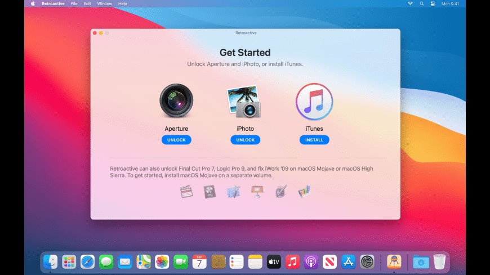Viewport: 490px width, 275px height.
Task: Click the Pages pen and ink icon
Action: point(280,191)
